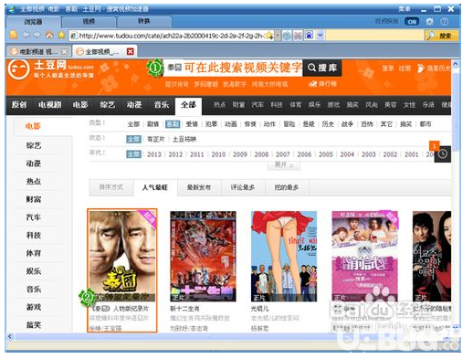Switch to the 浏览器 main tab
473x359 pixels.
point(33,22)
